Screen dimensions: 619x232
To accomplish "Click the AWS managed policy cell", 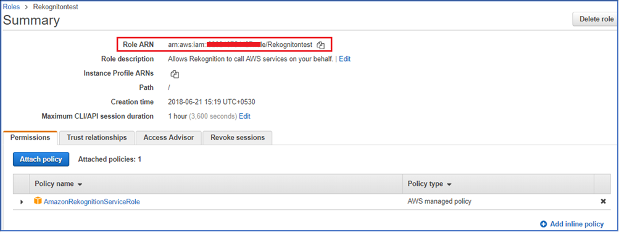I will point(439,201).
